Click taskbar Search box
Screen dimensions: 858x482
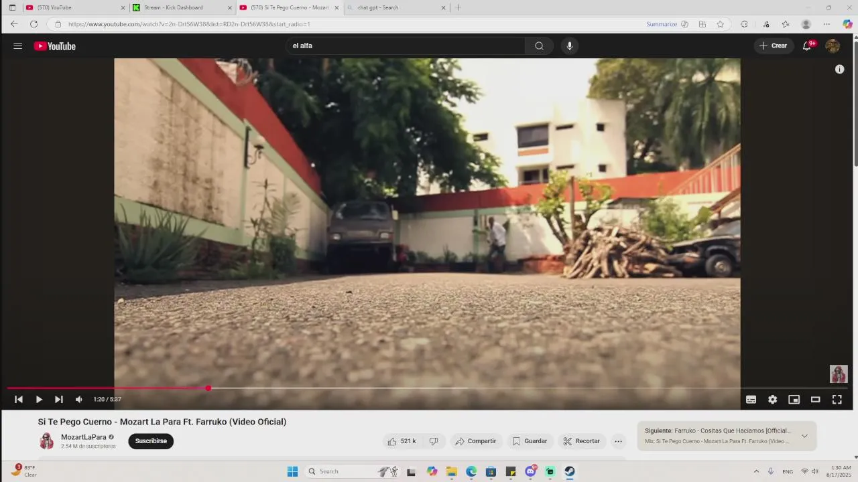(x=352, y=471)
